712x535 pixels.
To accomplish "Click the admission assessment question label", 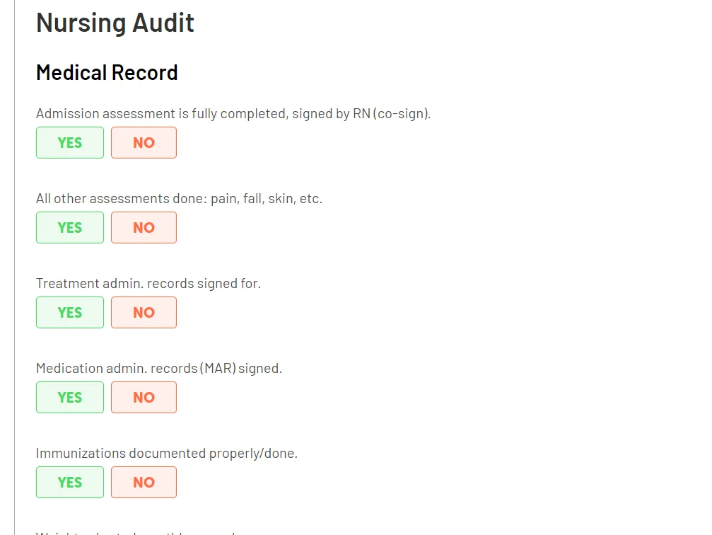I will click(233, 113).
